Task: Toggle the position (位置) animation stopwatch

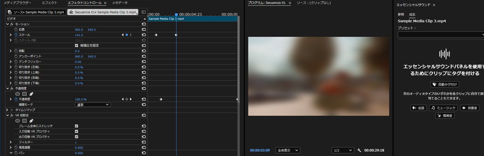Action: point(16,30)
